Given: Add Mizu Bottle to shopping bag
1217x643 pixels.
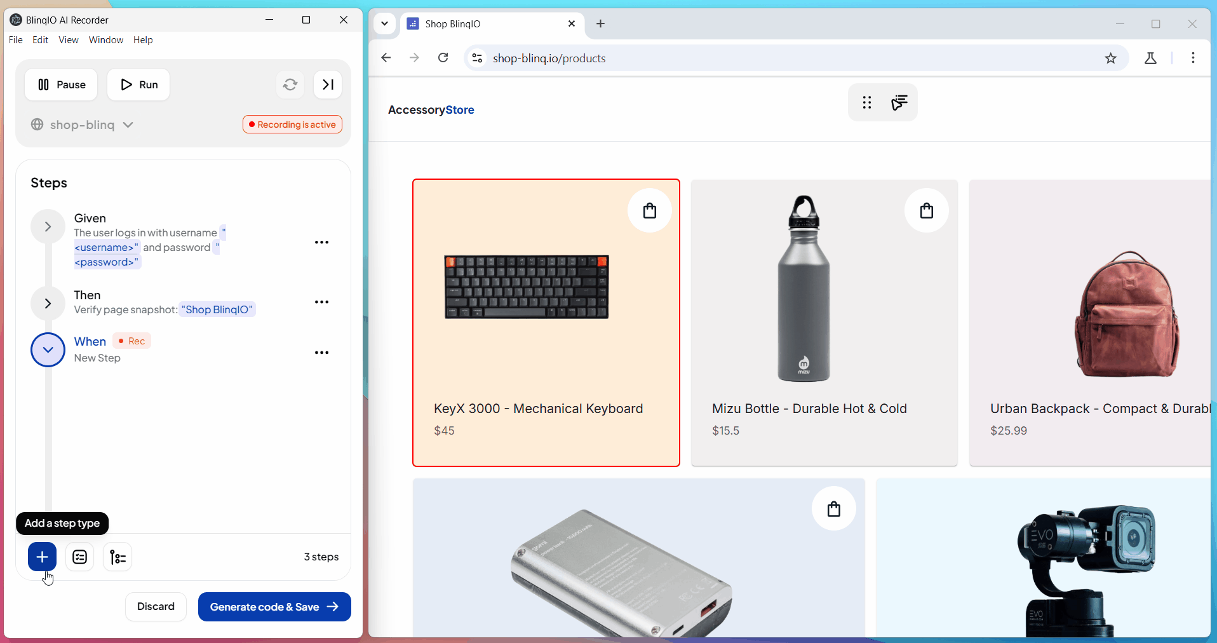Looking at the screenshot, I should point(926,211).
